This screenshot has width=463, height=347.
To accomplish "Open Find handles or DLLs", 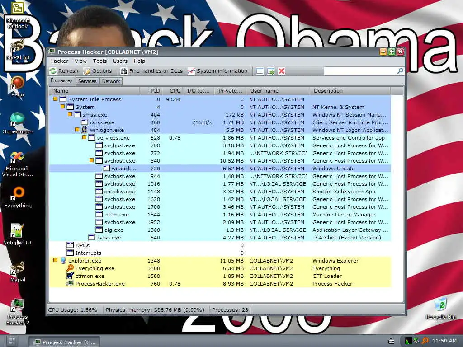I will click(x=152, y=71).
